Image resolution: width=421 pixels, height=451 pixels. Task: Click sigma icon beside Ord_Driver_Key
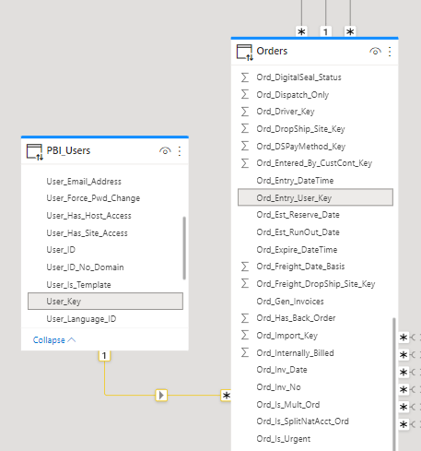point(245,112)
